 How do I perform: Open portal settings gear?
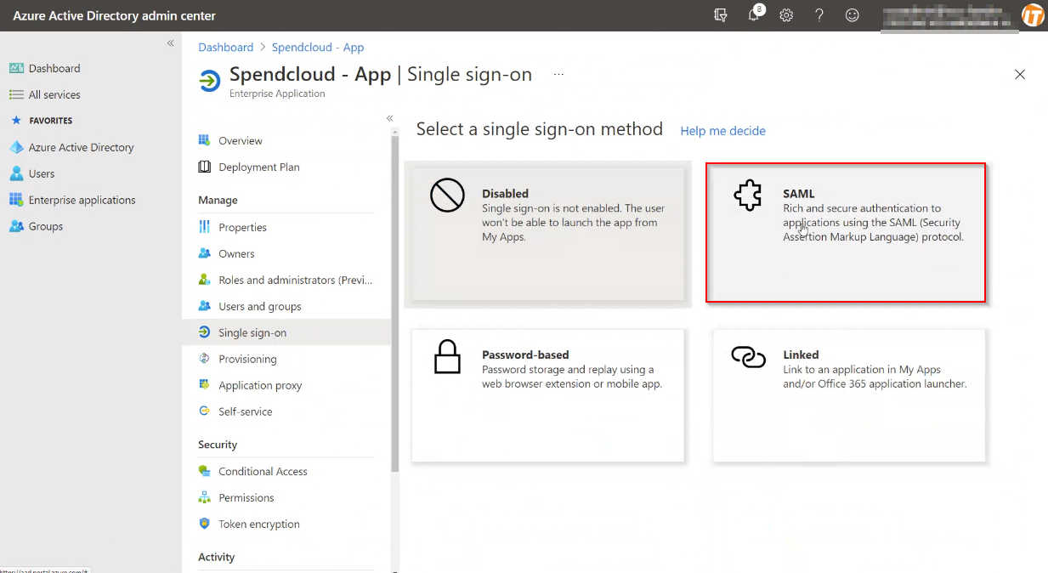(x=786, y=15)
